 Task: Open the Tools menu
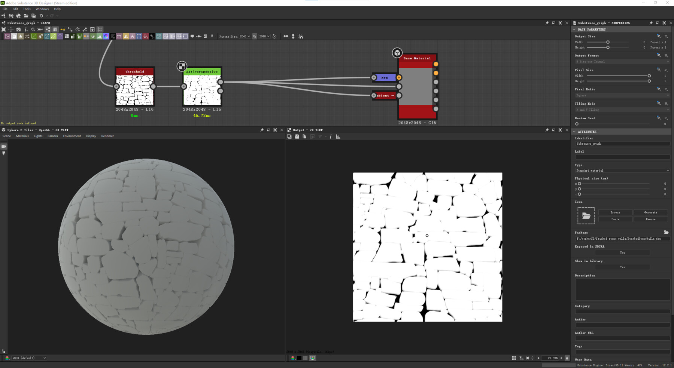click(x=26, y=9)
